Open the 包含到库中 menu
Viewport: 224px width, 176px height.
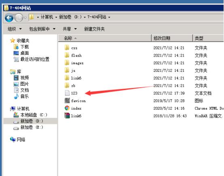42,29
